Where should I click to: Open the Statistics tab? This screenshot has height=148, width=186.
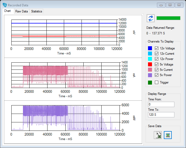36,11
